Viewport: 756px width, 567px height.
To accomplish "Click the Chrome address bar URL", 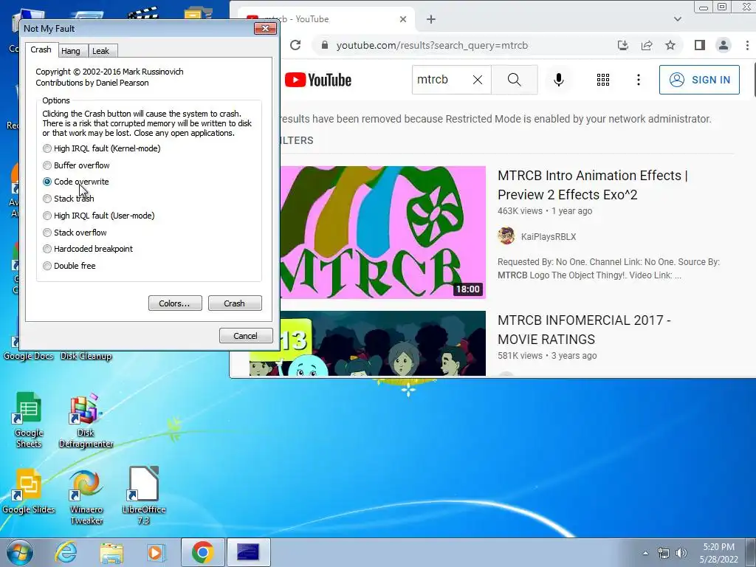I will coord(432,45).
